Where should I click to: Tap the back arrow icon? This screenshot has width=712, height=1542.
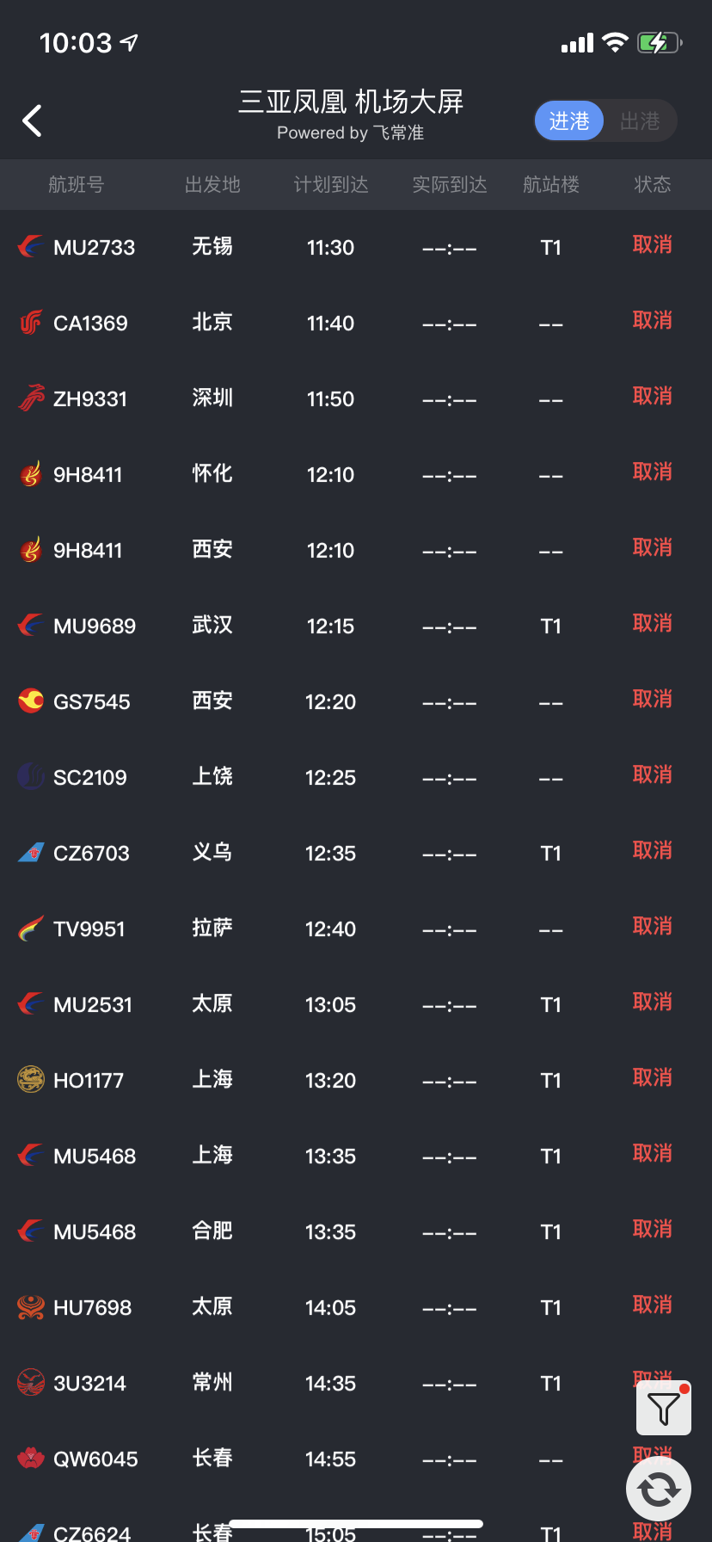33,120
